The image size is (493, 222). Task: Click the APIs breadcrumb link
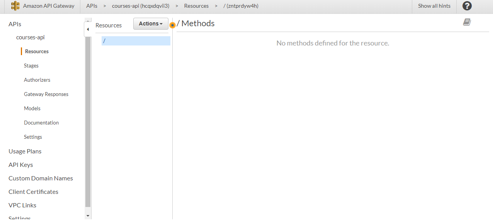point(92,6)
